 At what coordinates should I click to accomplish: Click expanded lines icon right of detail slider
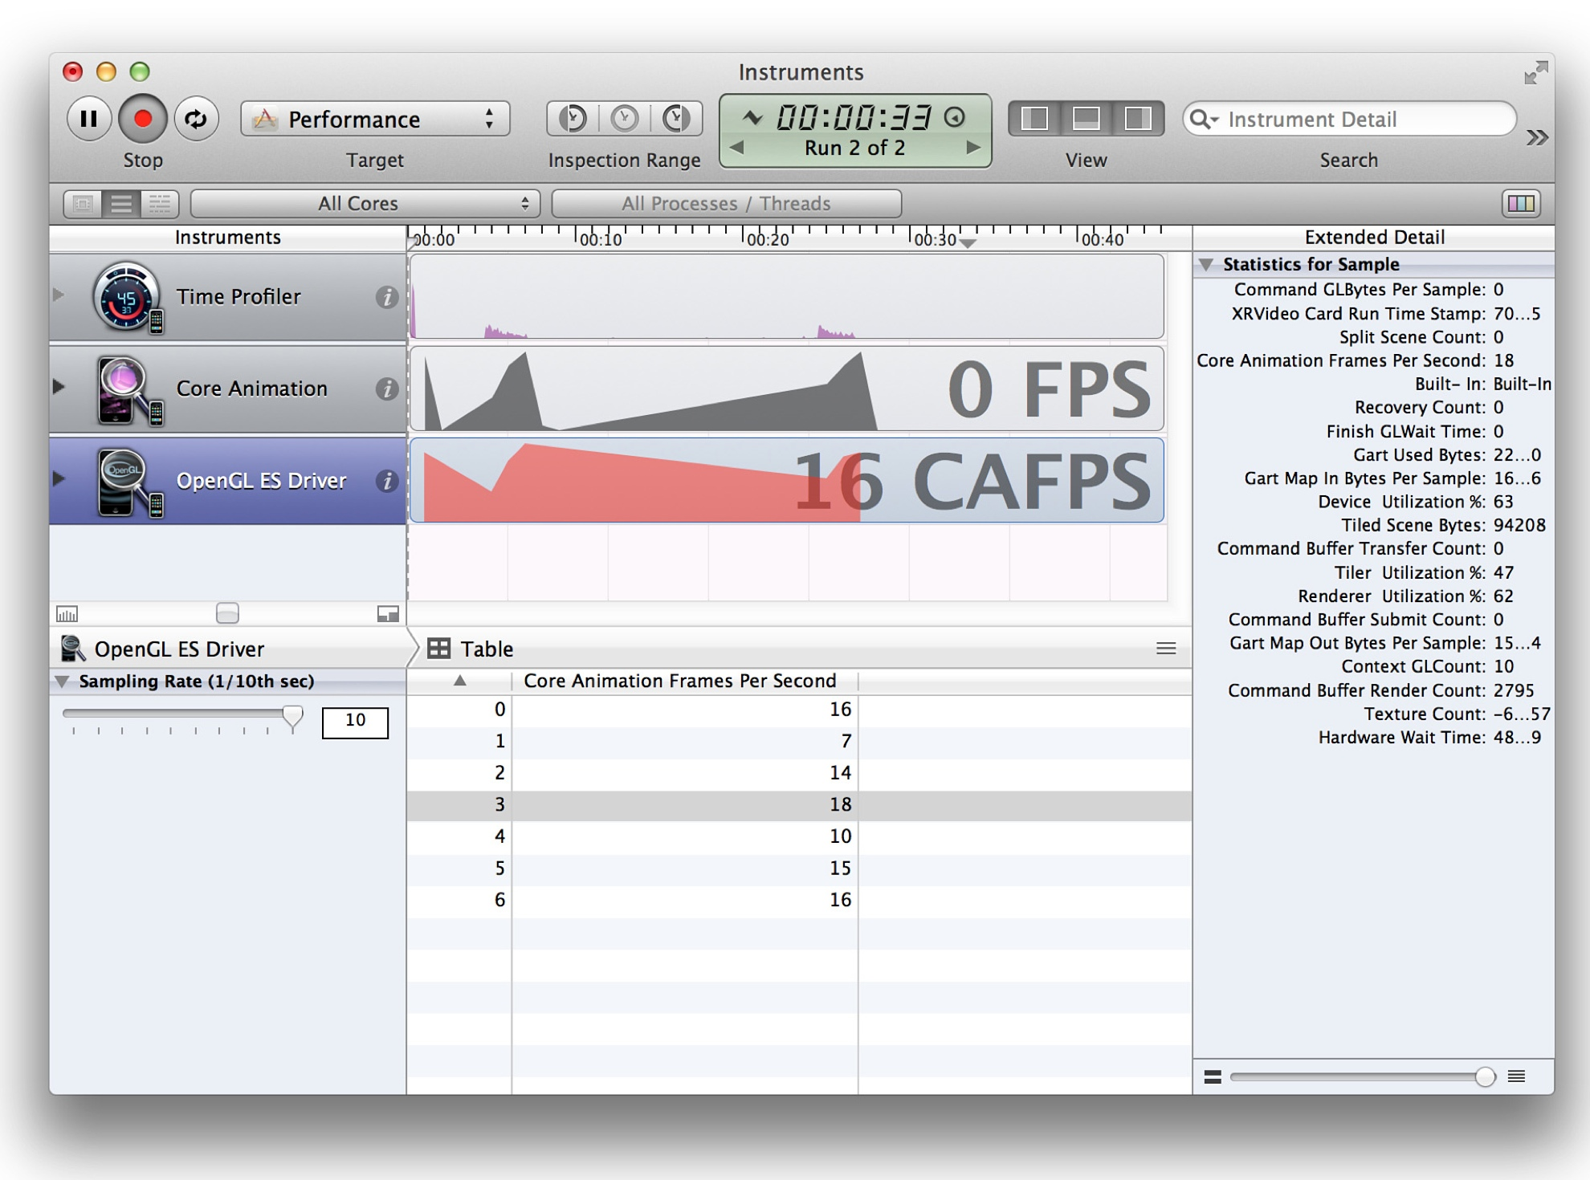click(1517, 1076)
